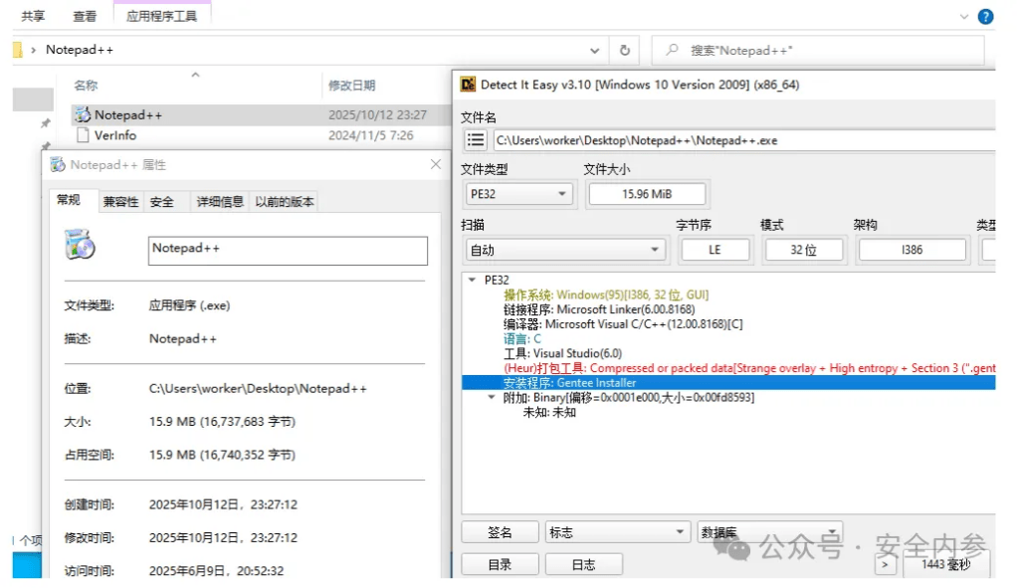This screenshot has width=1019, height=588.
Task: Click the 日志 button
Action: coord(583,564)
